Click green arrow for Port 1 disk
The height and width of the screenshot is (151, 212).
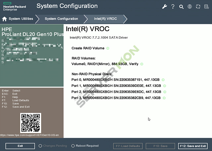click(165, 86)
